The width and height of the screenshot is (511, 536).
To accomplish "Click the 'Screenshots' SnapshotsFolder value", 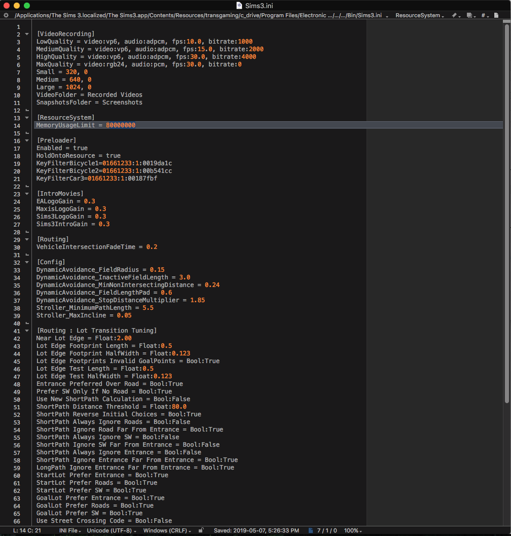I will (122, 102).
